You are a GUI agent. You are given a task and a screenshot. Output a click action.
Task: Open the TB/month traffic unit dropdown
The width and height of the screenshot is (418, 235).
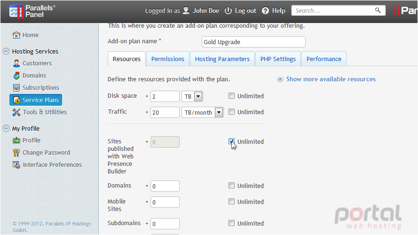(x=219, y=112)
